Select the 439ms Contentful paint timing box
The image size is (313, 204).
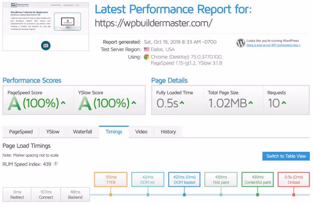pyautogui.click(x=257, y=180)
